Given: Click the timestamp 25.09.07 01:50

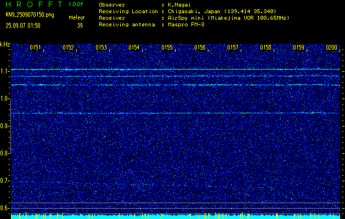Looking at the screenshot, I should [x=23, y=26].
